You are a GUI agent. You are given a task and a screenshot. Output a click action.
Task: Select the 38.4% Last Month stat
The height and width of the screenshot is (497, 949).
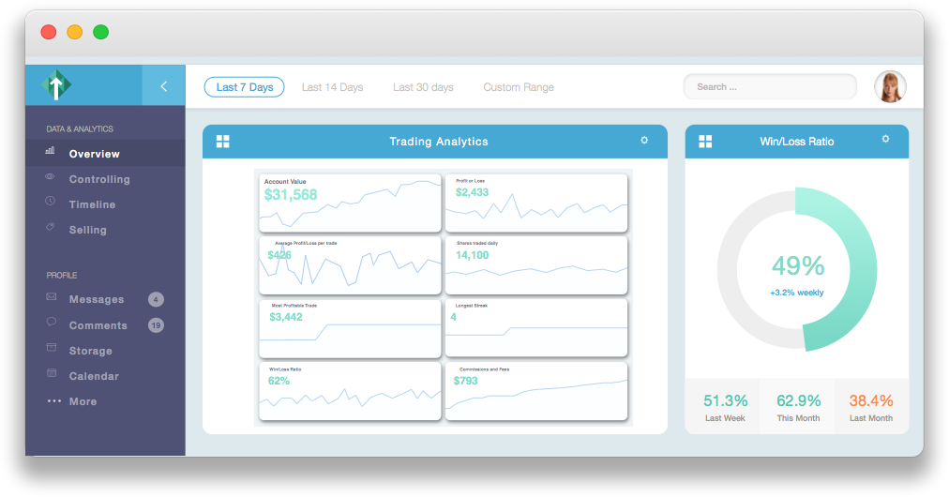coord(871,407)
